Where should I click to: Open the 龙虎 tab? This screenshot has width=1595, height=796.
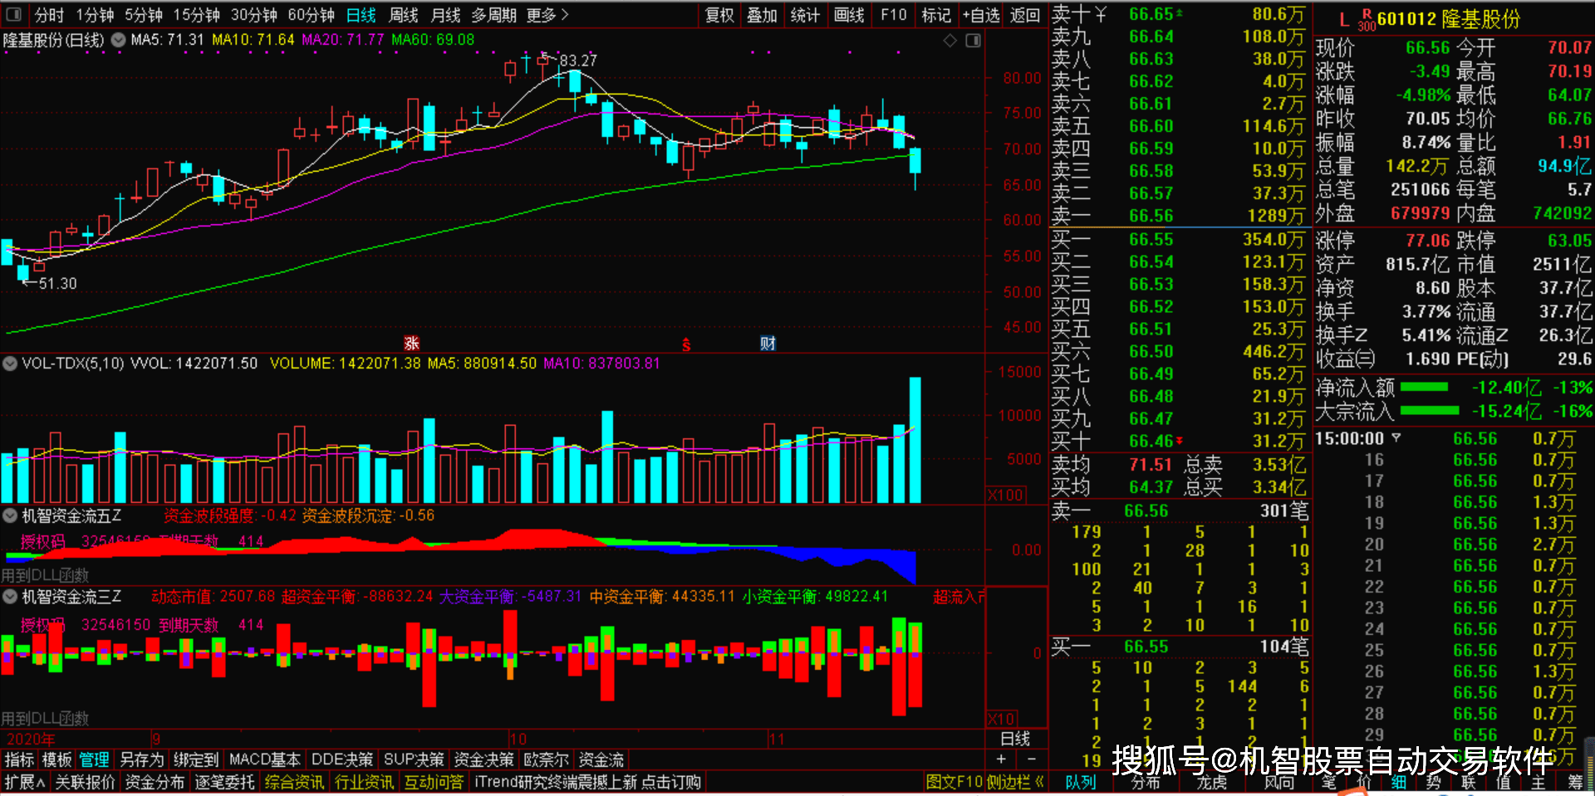[x=1212, y=782]
